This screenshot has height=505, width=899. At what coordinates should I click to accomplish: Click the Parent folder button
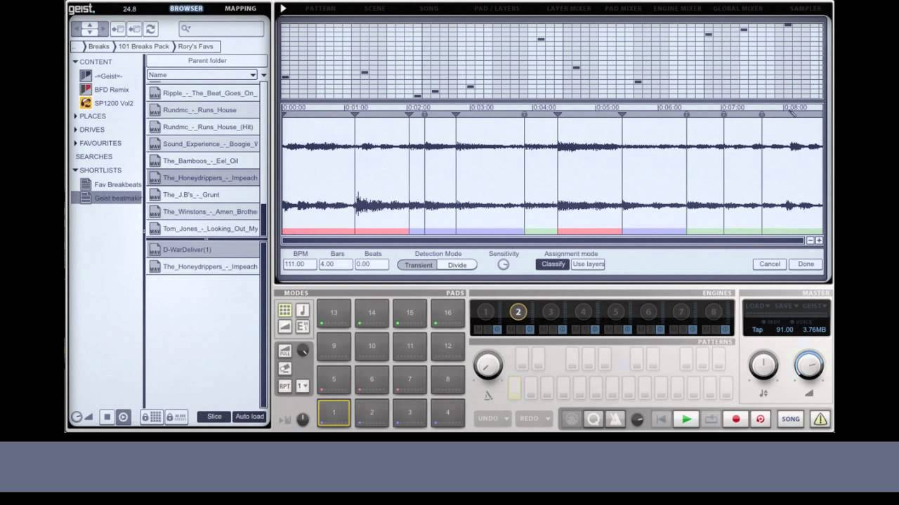tap(207, 60)
